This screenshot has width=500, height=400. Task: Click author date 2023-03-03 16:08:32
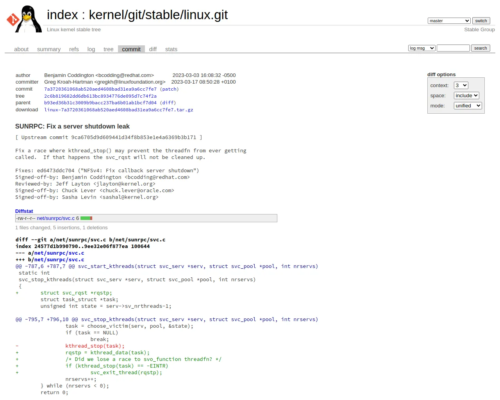[x=204, y=75]
